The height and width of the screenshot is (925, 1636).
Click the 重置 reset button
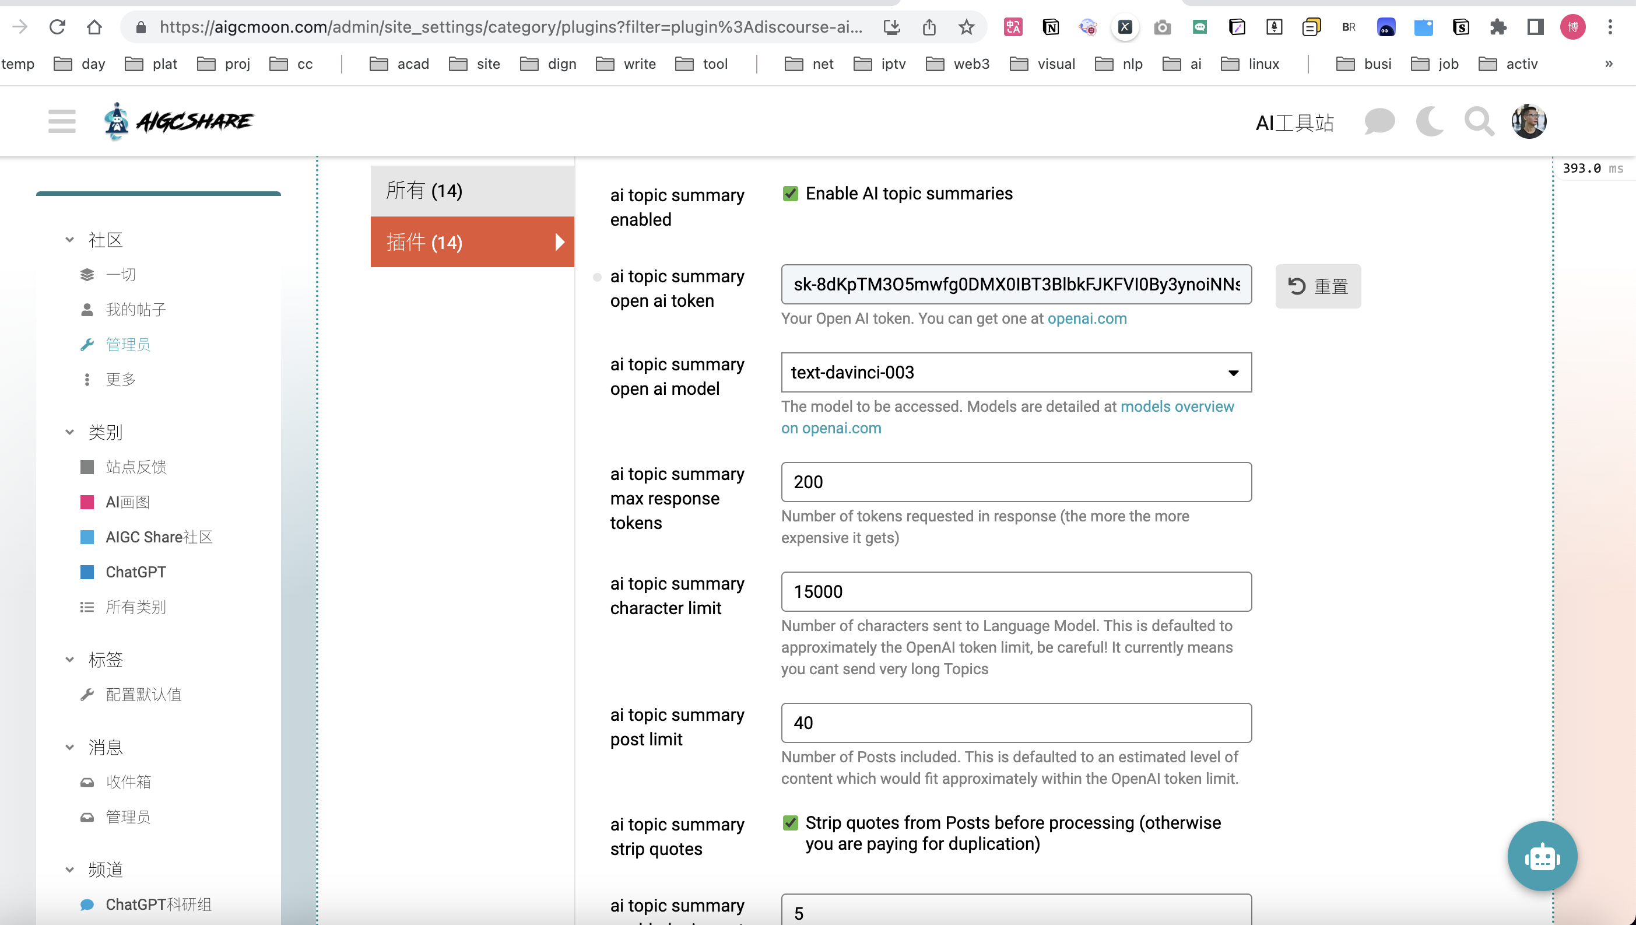(x=1318, y=286)
